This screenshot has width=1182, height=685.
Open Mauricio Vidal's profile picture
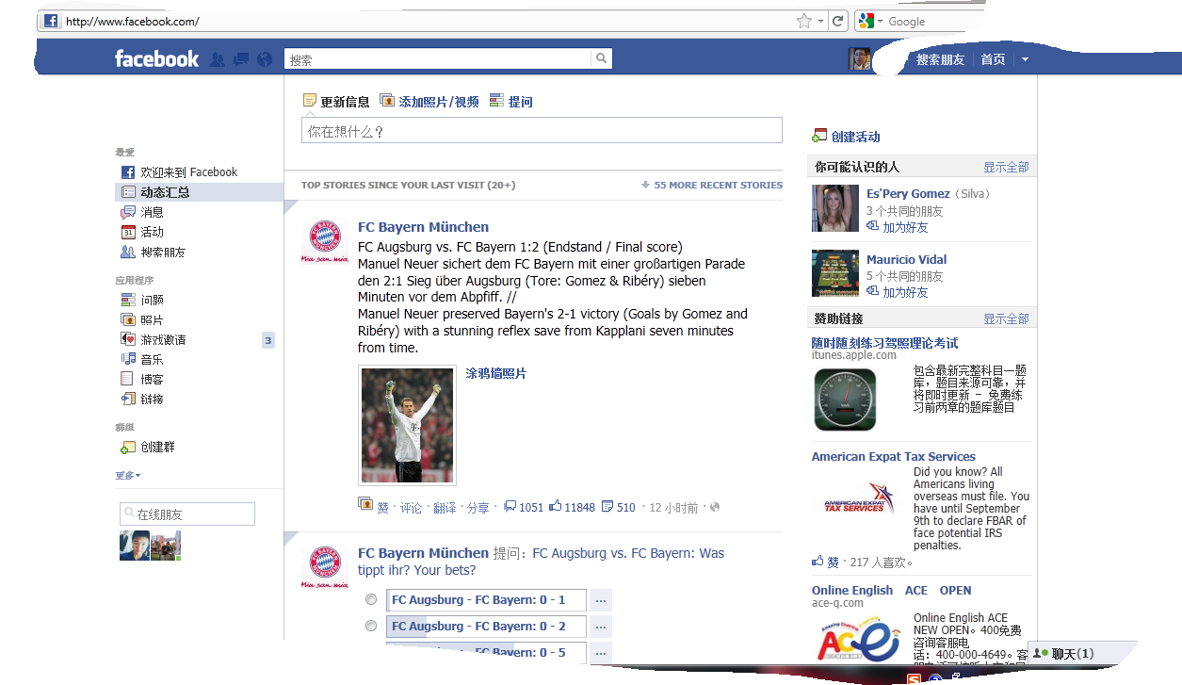point(835,273)
